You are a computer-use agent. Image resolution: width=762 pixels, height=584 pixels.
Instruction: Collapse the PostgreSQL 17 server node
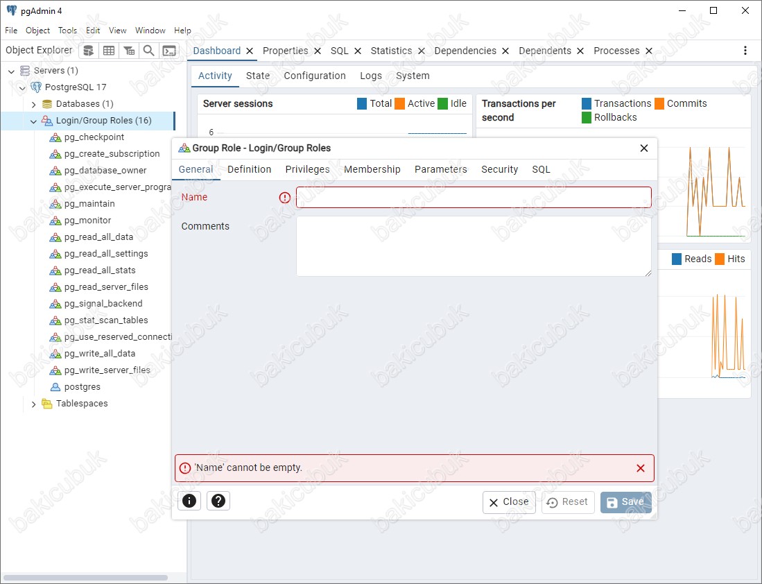point(22,88)
